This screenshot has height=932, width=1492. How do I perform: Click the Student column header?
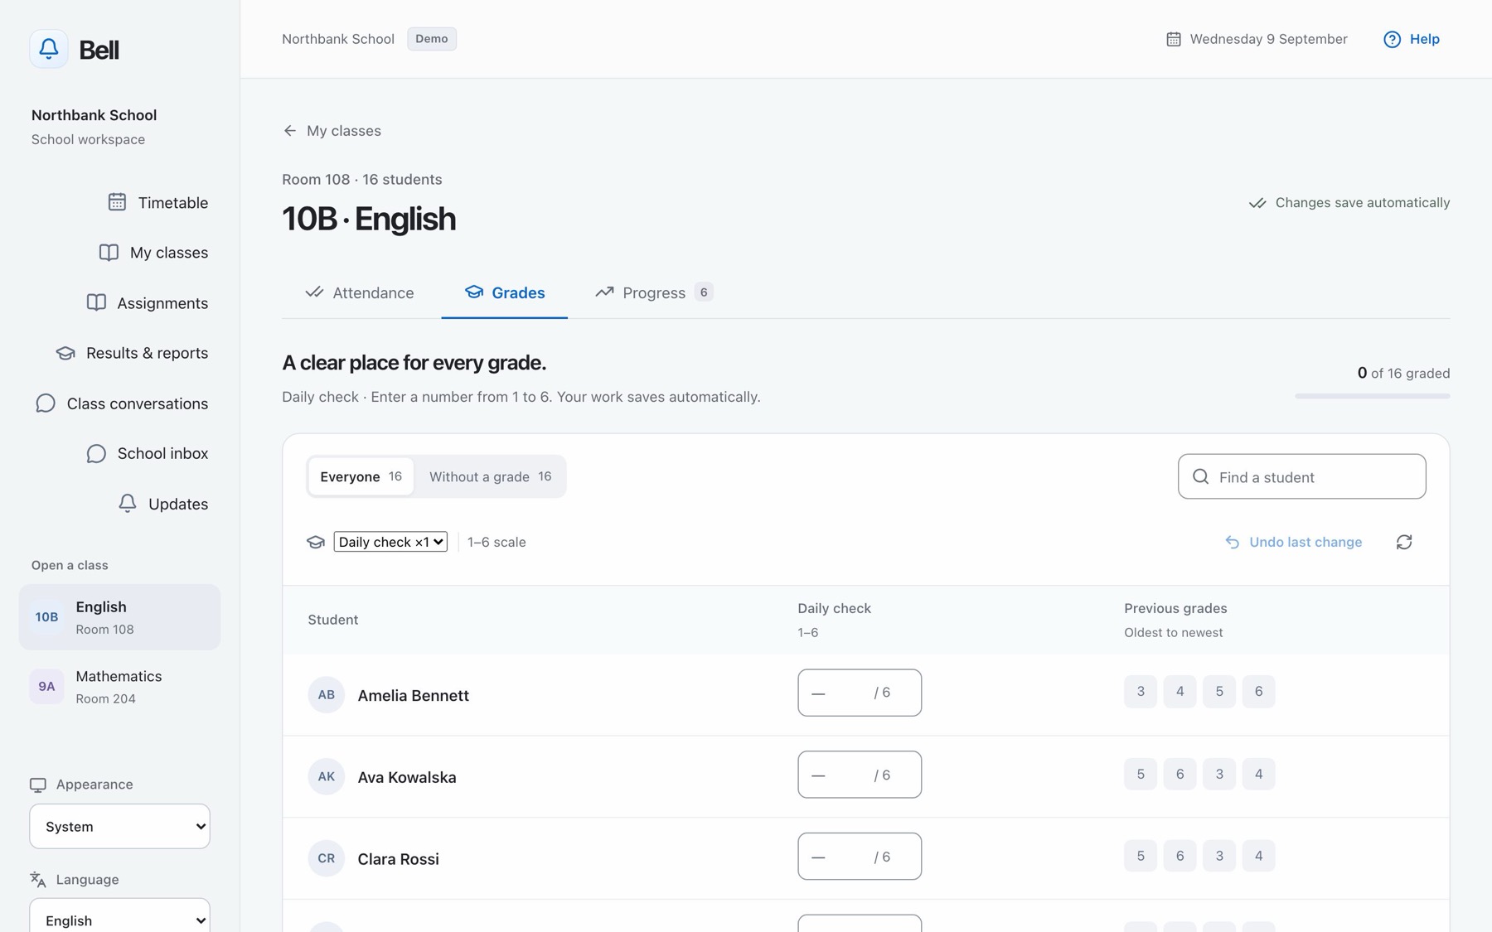click(333, 620)
